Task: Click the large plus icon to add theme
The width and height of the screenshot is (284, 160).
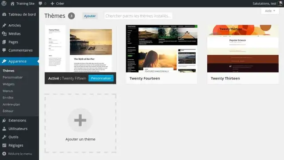Action: point(80,120)
